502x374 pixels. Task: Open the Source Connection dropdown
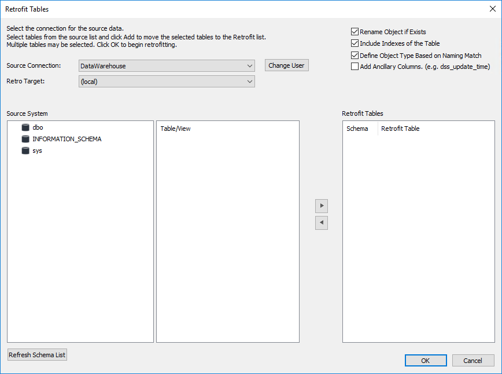[167, 66]
